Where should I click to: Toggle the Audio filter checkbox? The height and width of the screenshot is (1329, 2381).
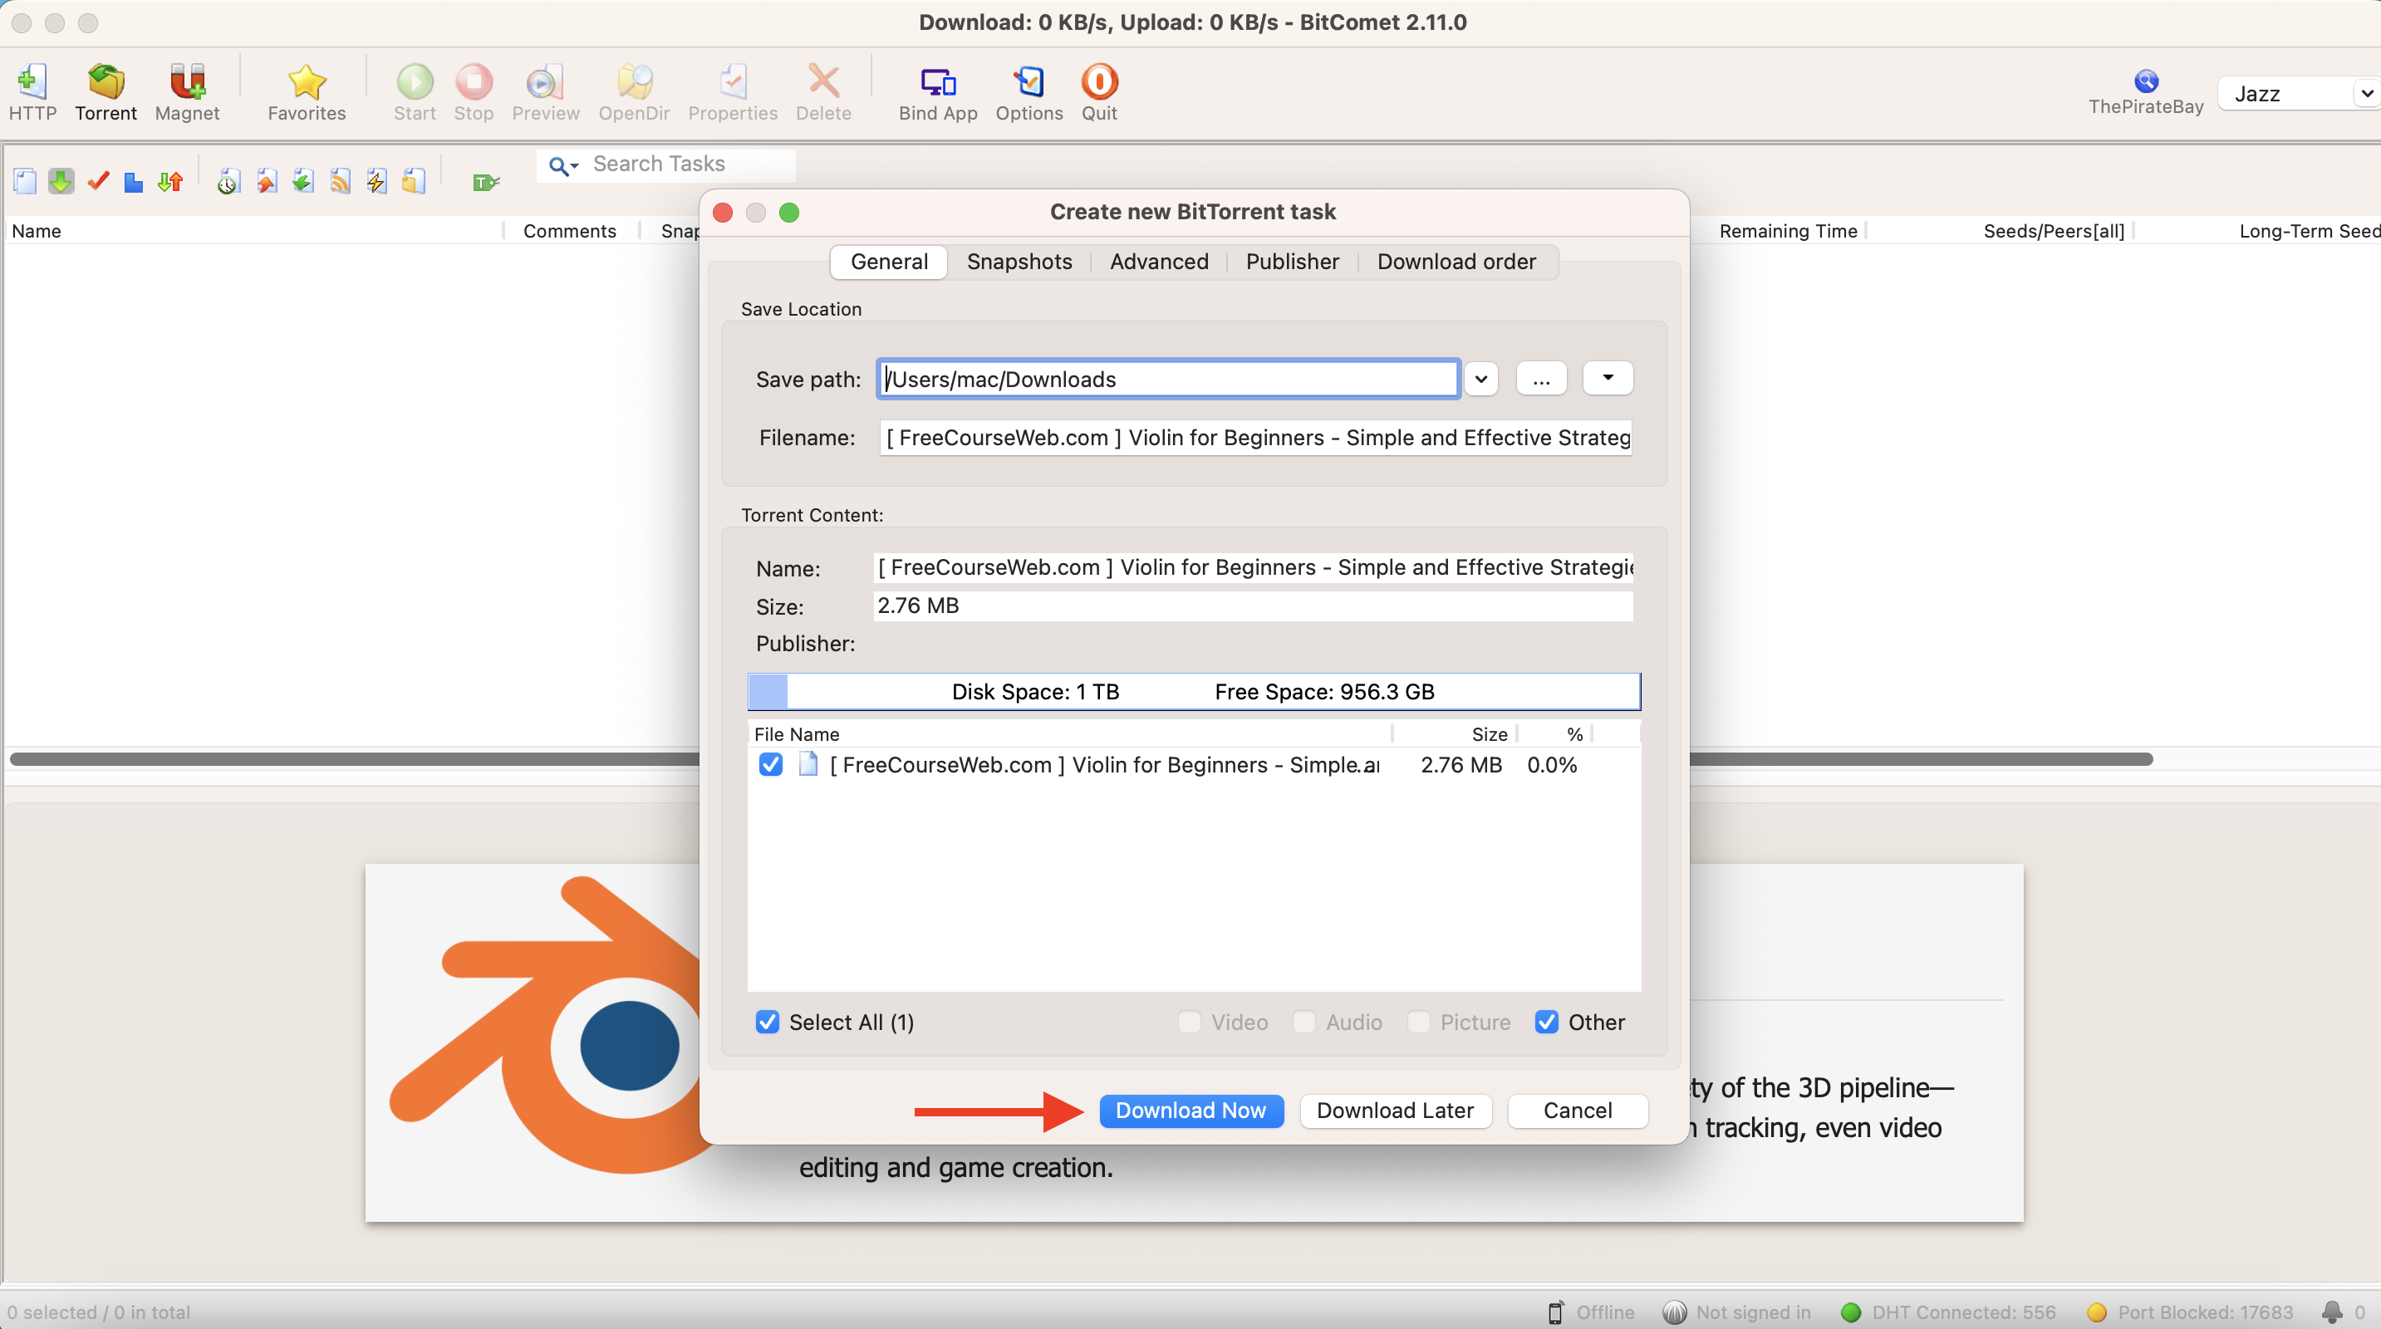click(x=1303, y=1022)
